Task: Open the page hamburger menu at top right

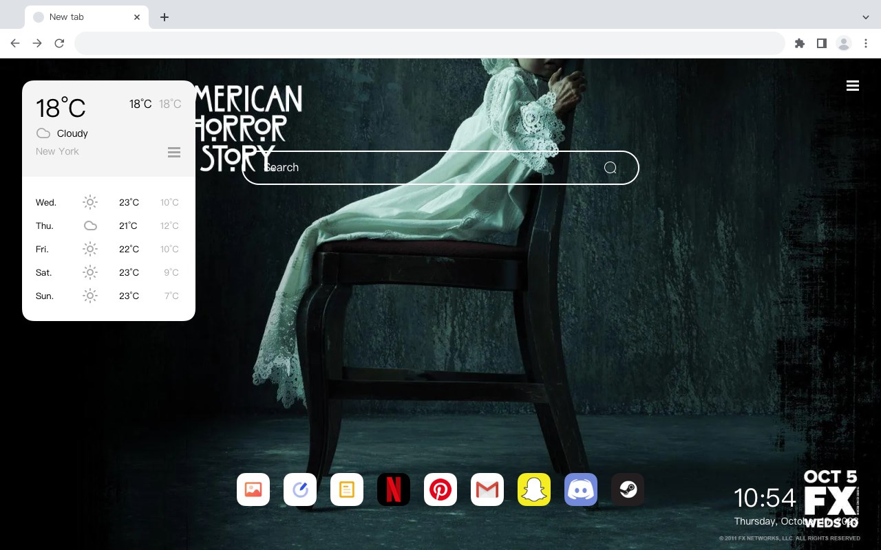Action: click(x=853, y=86)
